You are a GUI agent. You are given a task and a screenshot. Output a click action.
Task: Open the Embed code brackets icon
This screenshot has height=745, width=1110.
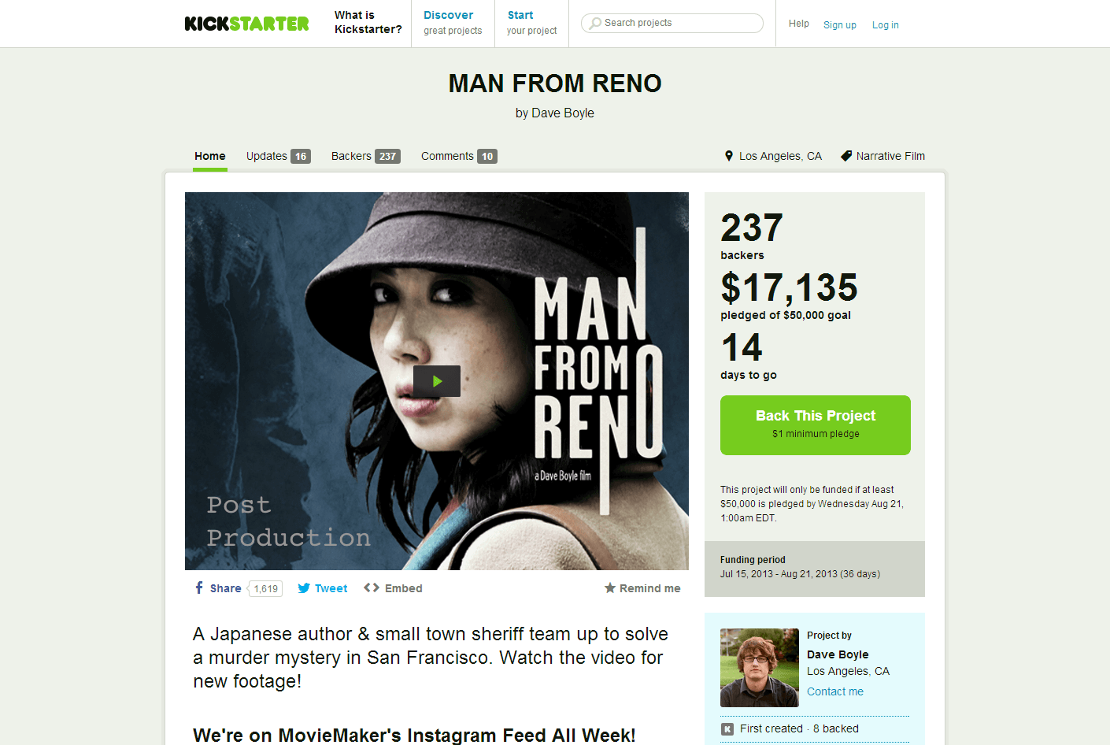(x=372, y=587)
